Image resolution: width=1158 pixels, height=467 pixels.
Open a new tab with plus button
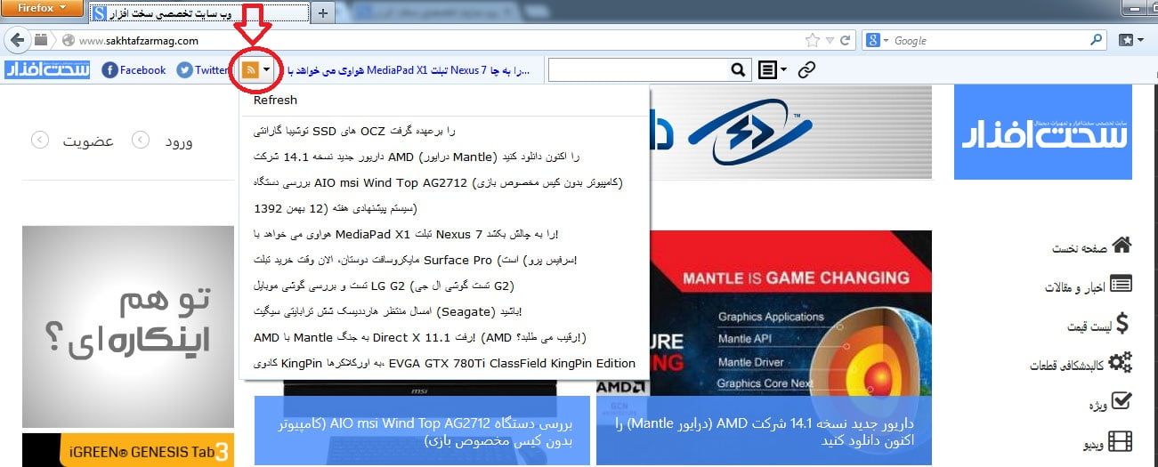[x=323, y=12]
